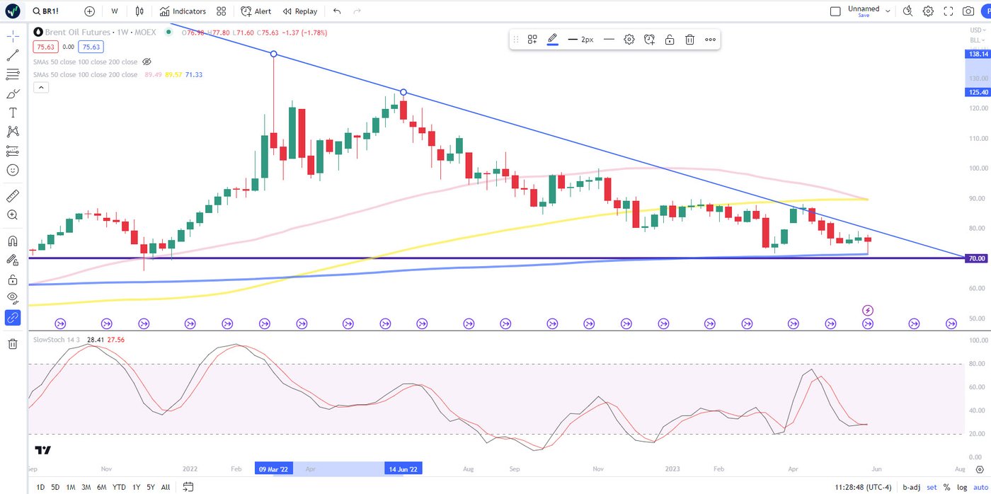991x494 pixels.
Task: Select the Text tool in left sidebar
Action: pos(12,113)
